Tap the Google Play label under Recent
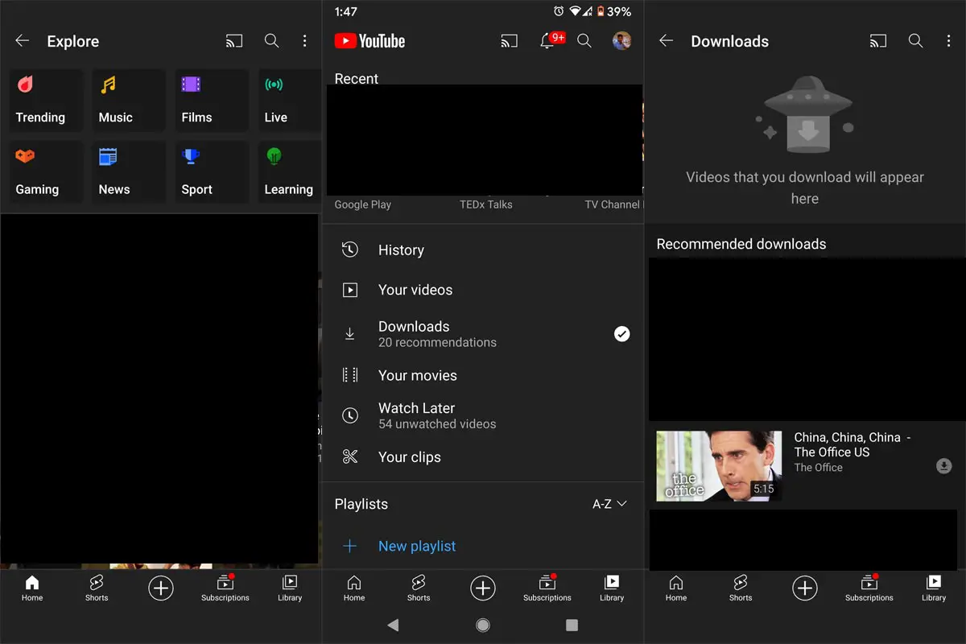The height and width of the screenshot is (644, 966). click(x=363, y=204)
